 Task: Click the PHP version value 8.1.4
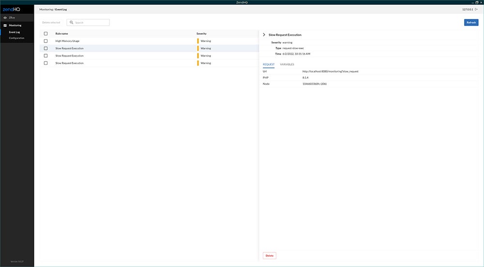(x=305, y=78)
